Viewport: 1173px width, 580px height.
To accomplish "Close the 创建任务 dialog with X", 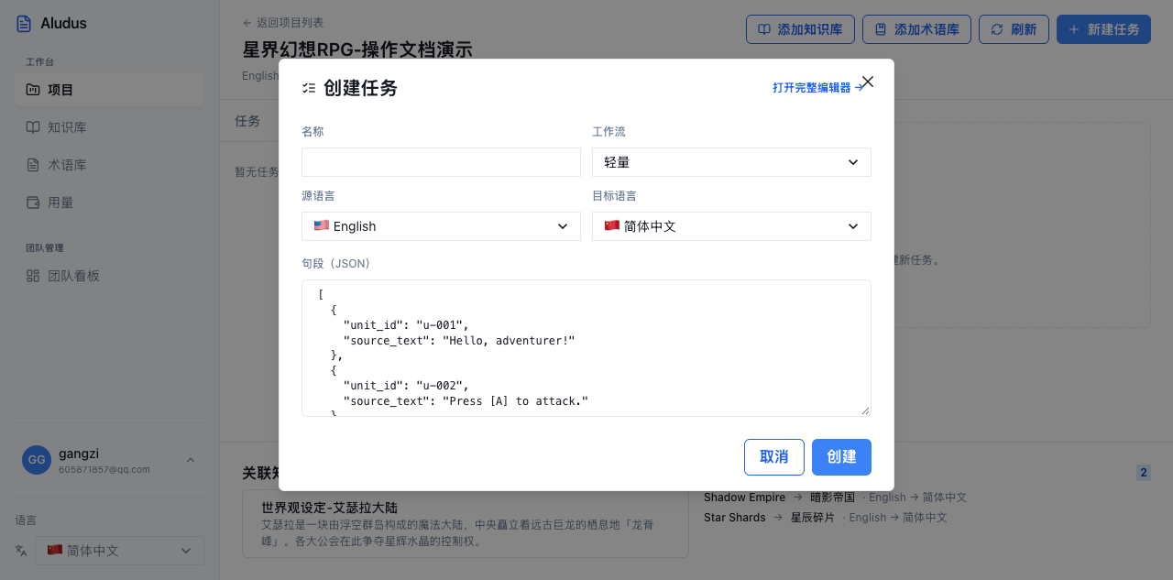I will point(868,82).
